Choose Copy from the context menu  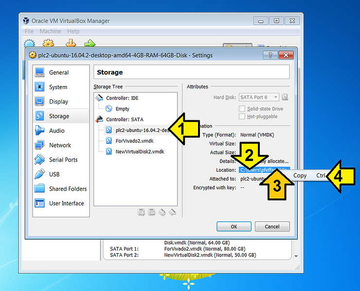pos(300,175)
